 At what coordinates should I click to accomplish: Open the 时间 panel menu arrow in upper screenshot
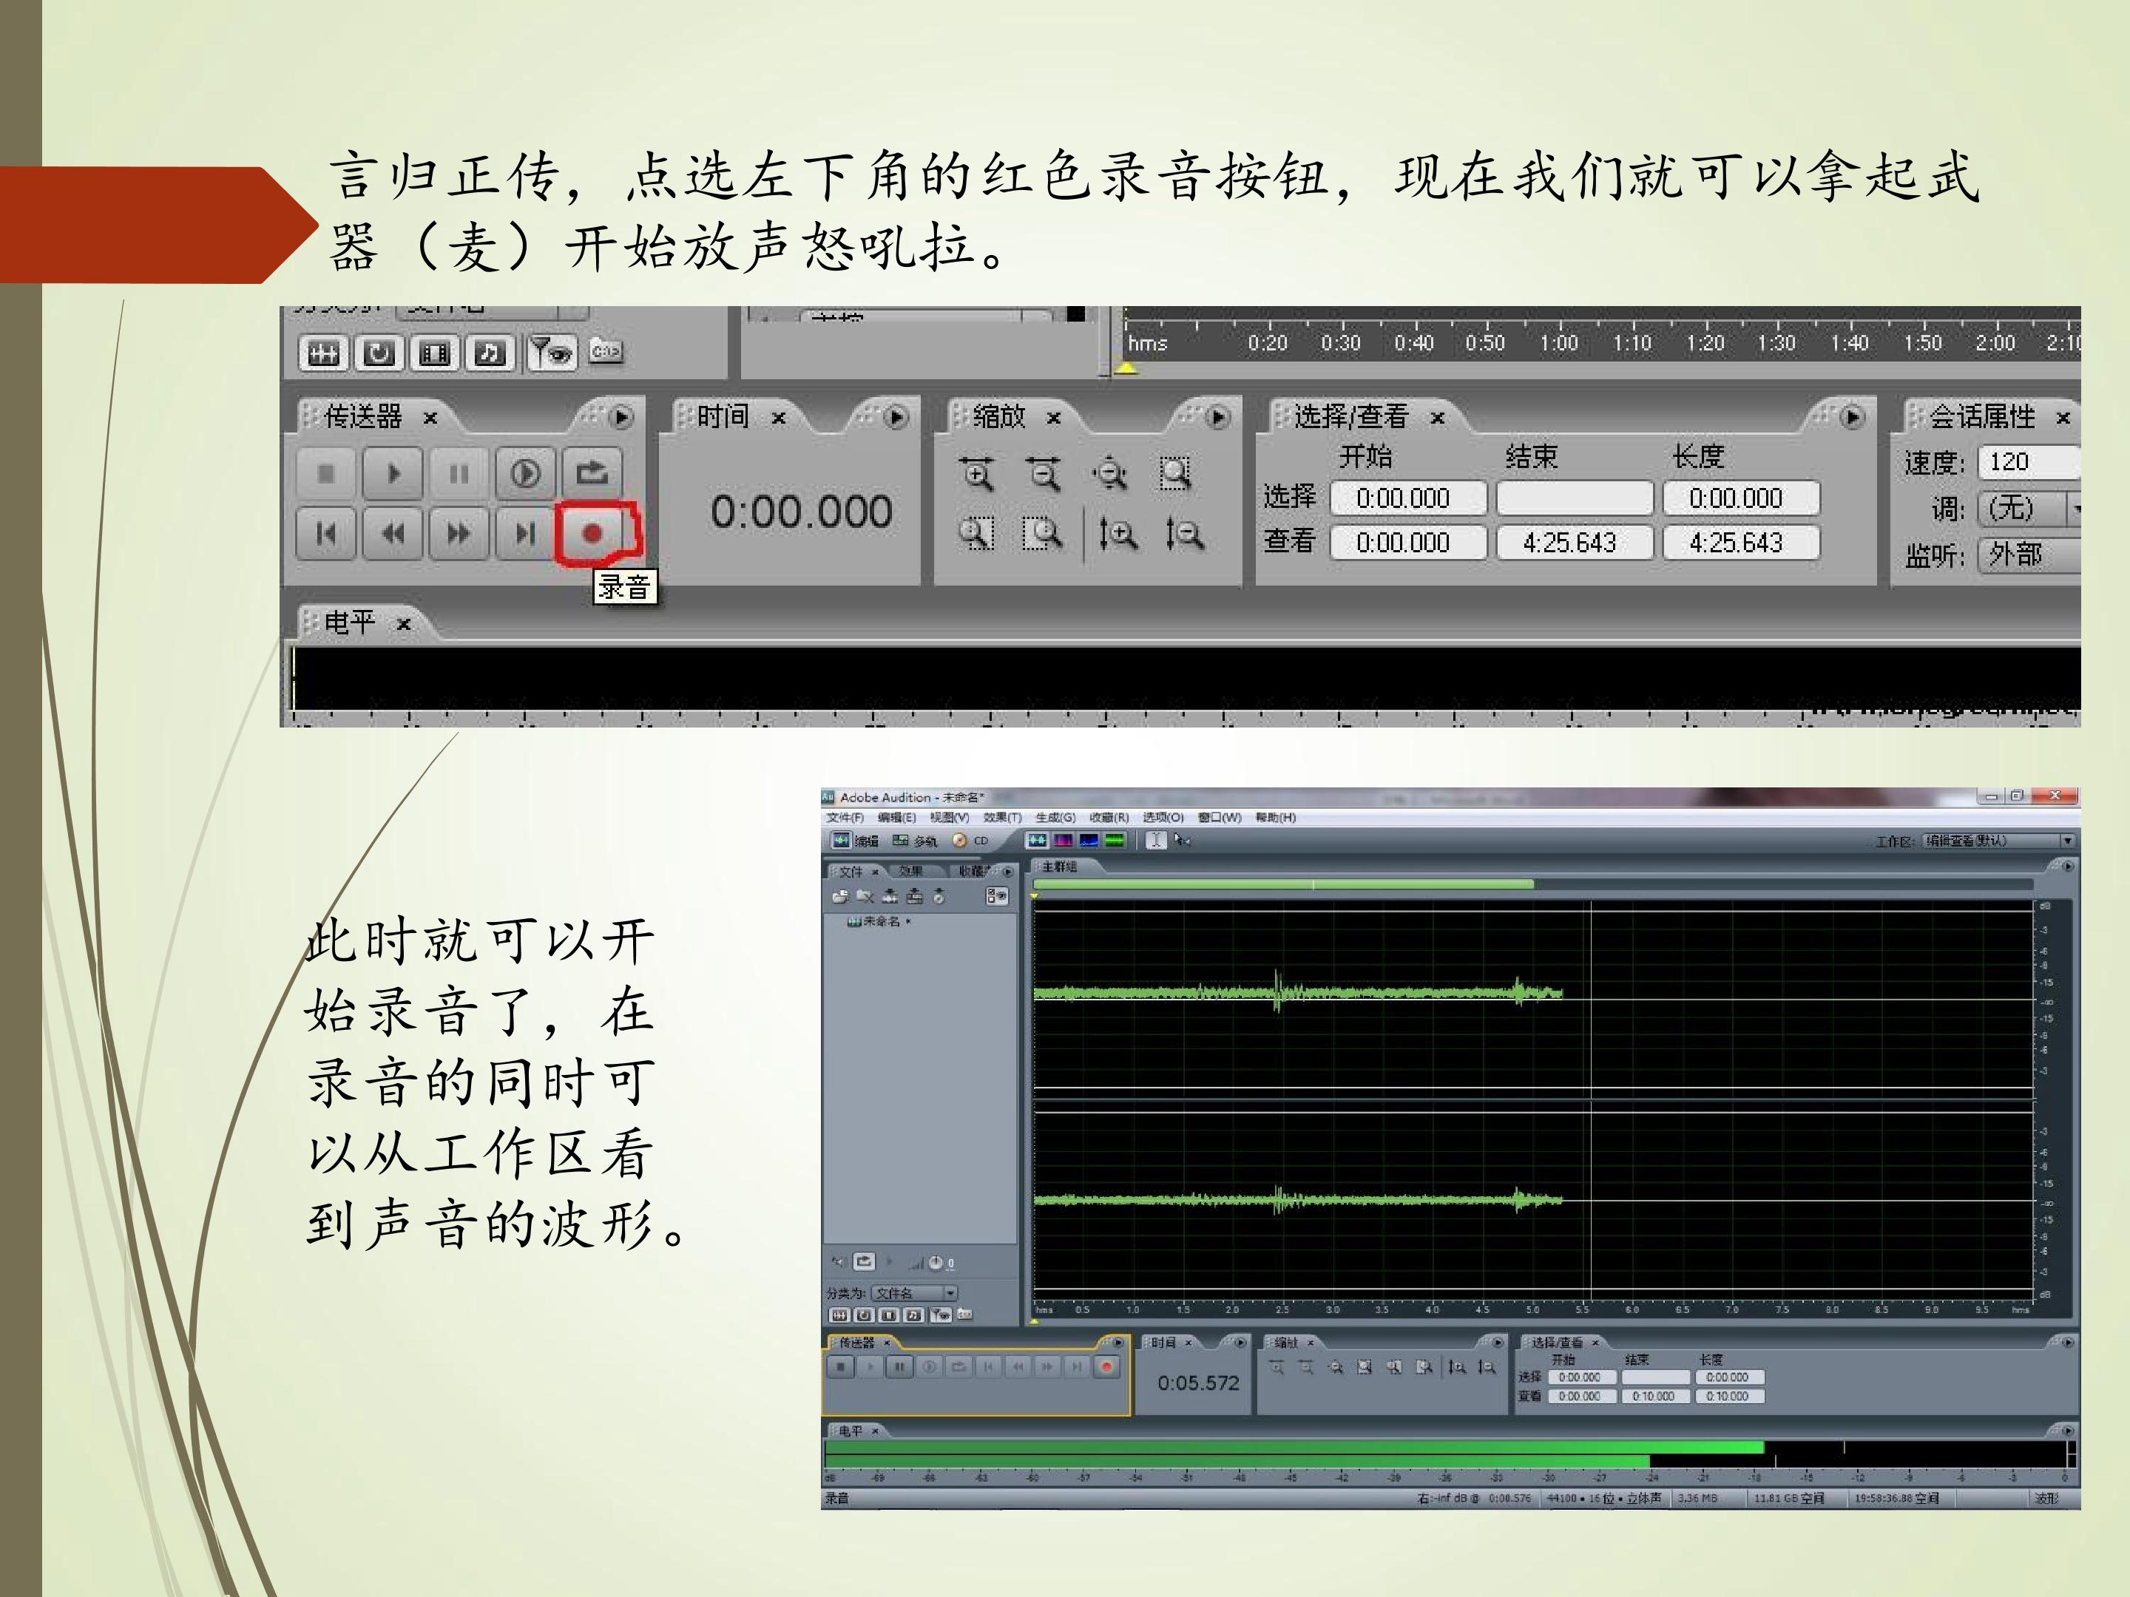[x=896, y=417]
